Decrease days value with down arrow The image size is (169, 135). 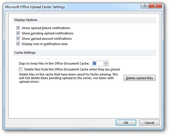(x=106, y=65)
